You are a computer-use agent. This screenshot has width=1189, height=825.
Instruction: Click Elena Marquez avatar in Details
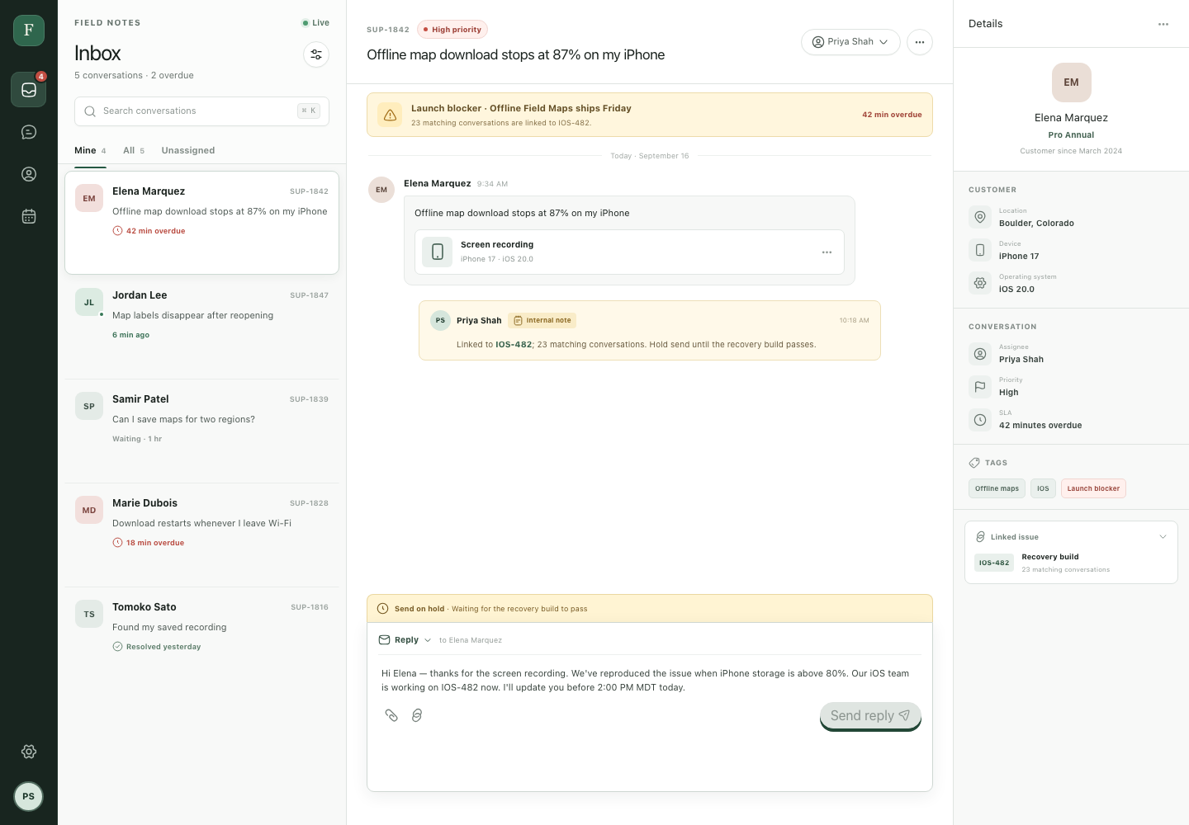pyautogui.click(x=1071, y=82)
